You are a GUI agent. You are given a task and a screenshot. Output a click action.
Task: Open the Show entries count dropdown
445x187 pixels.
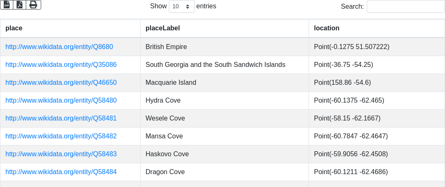point(182,6)
